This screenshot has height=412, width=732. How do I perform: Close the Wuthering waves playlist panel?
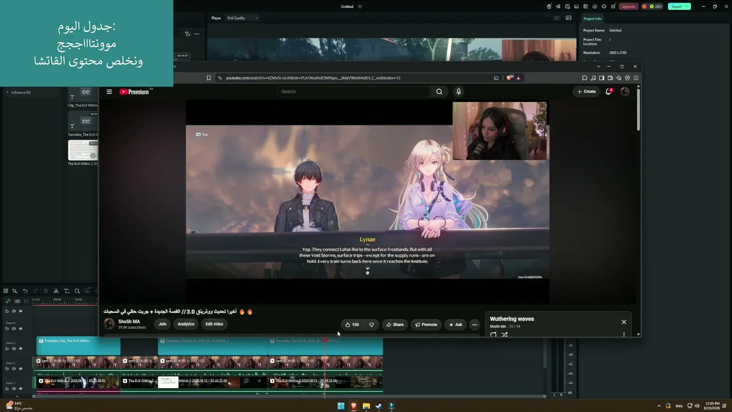[624, 322]
